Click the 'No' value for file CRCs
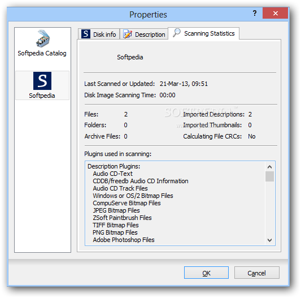The height and width of the screenshot is (298, 301). click(x=252, y=136)
